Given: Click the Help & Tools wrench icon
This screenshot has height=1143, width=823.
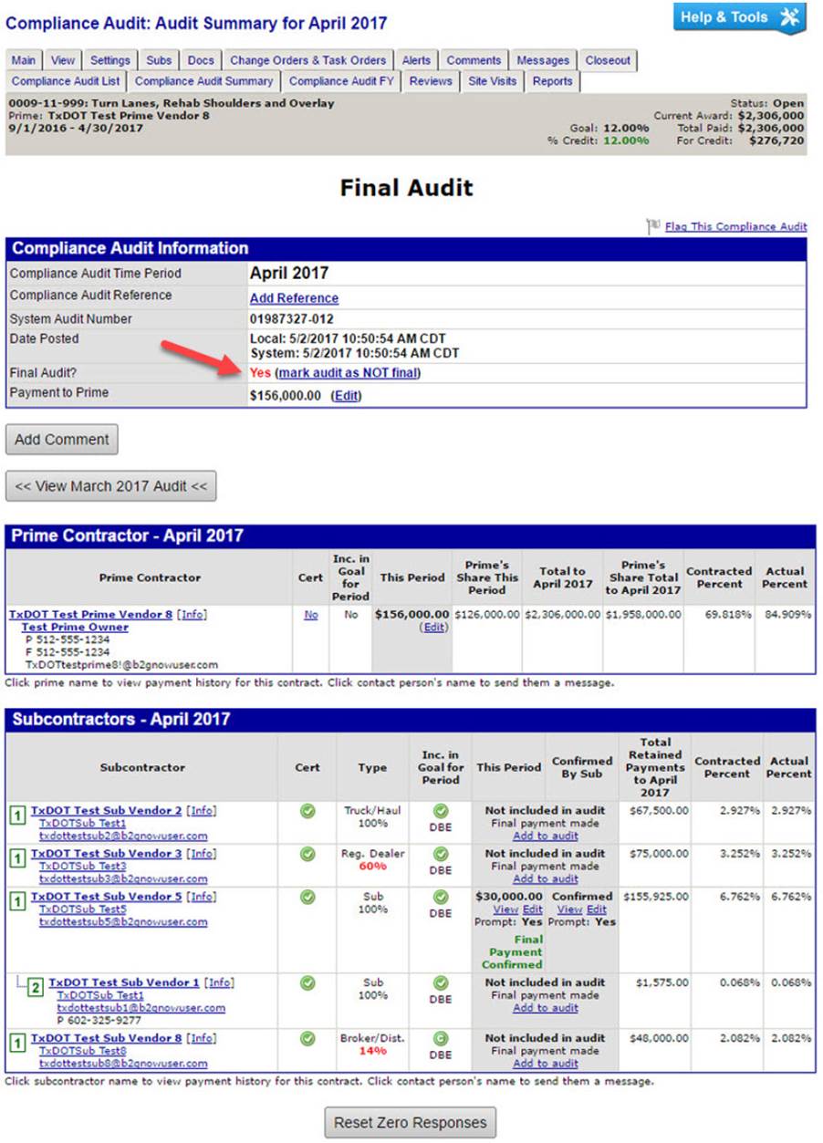Looking at the screenshot, I should click(790, 17).
